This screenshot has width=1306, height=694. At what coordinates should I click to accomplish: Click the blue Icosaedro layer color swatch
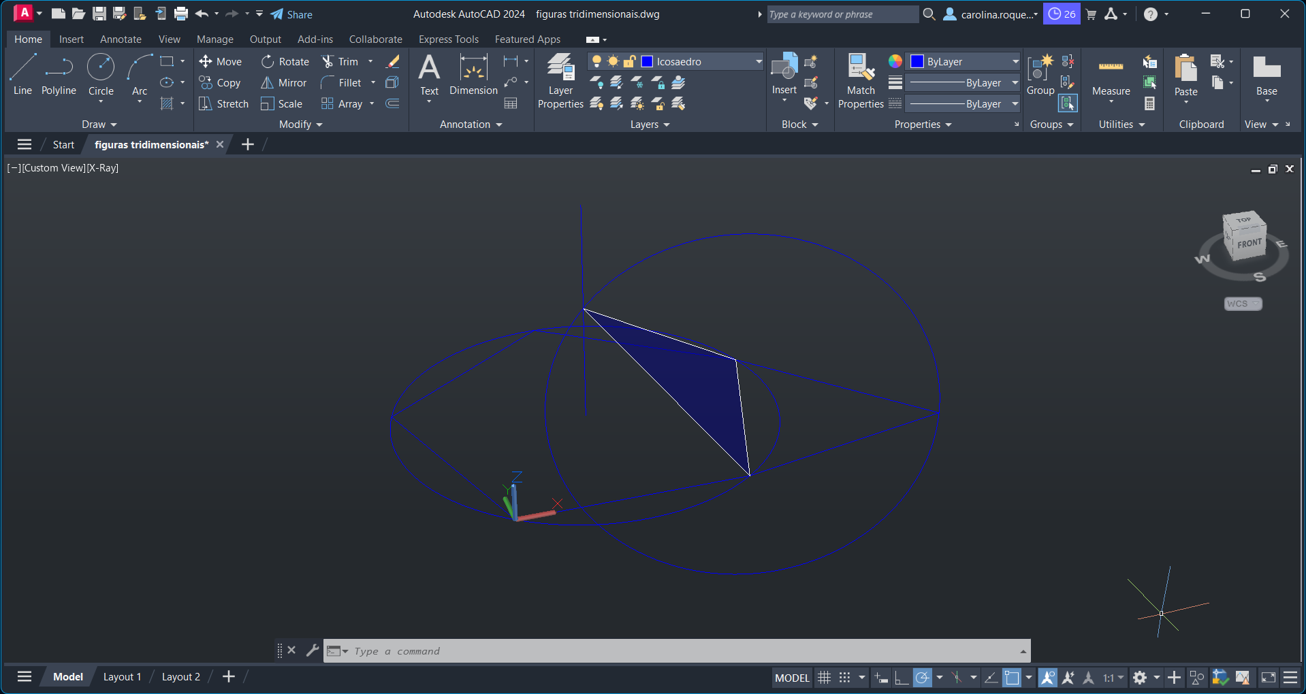click(648, 62)
